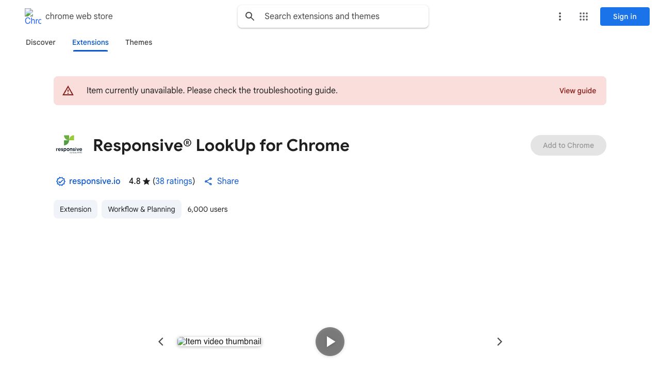
Task: Switch to the Discover tab
Action: point(41,42)
